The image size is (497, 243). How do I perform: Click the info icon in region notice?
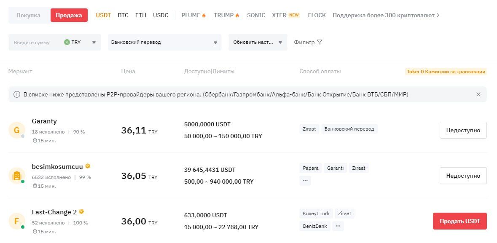pyautogui.click(x=17, y=94)
